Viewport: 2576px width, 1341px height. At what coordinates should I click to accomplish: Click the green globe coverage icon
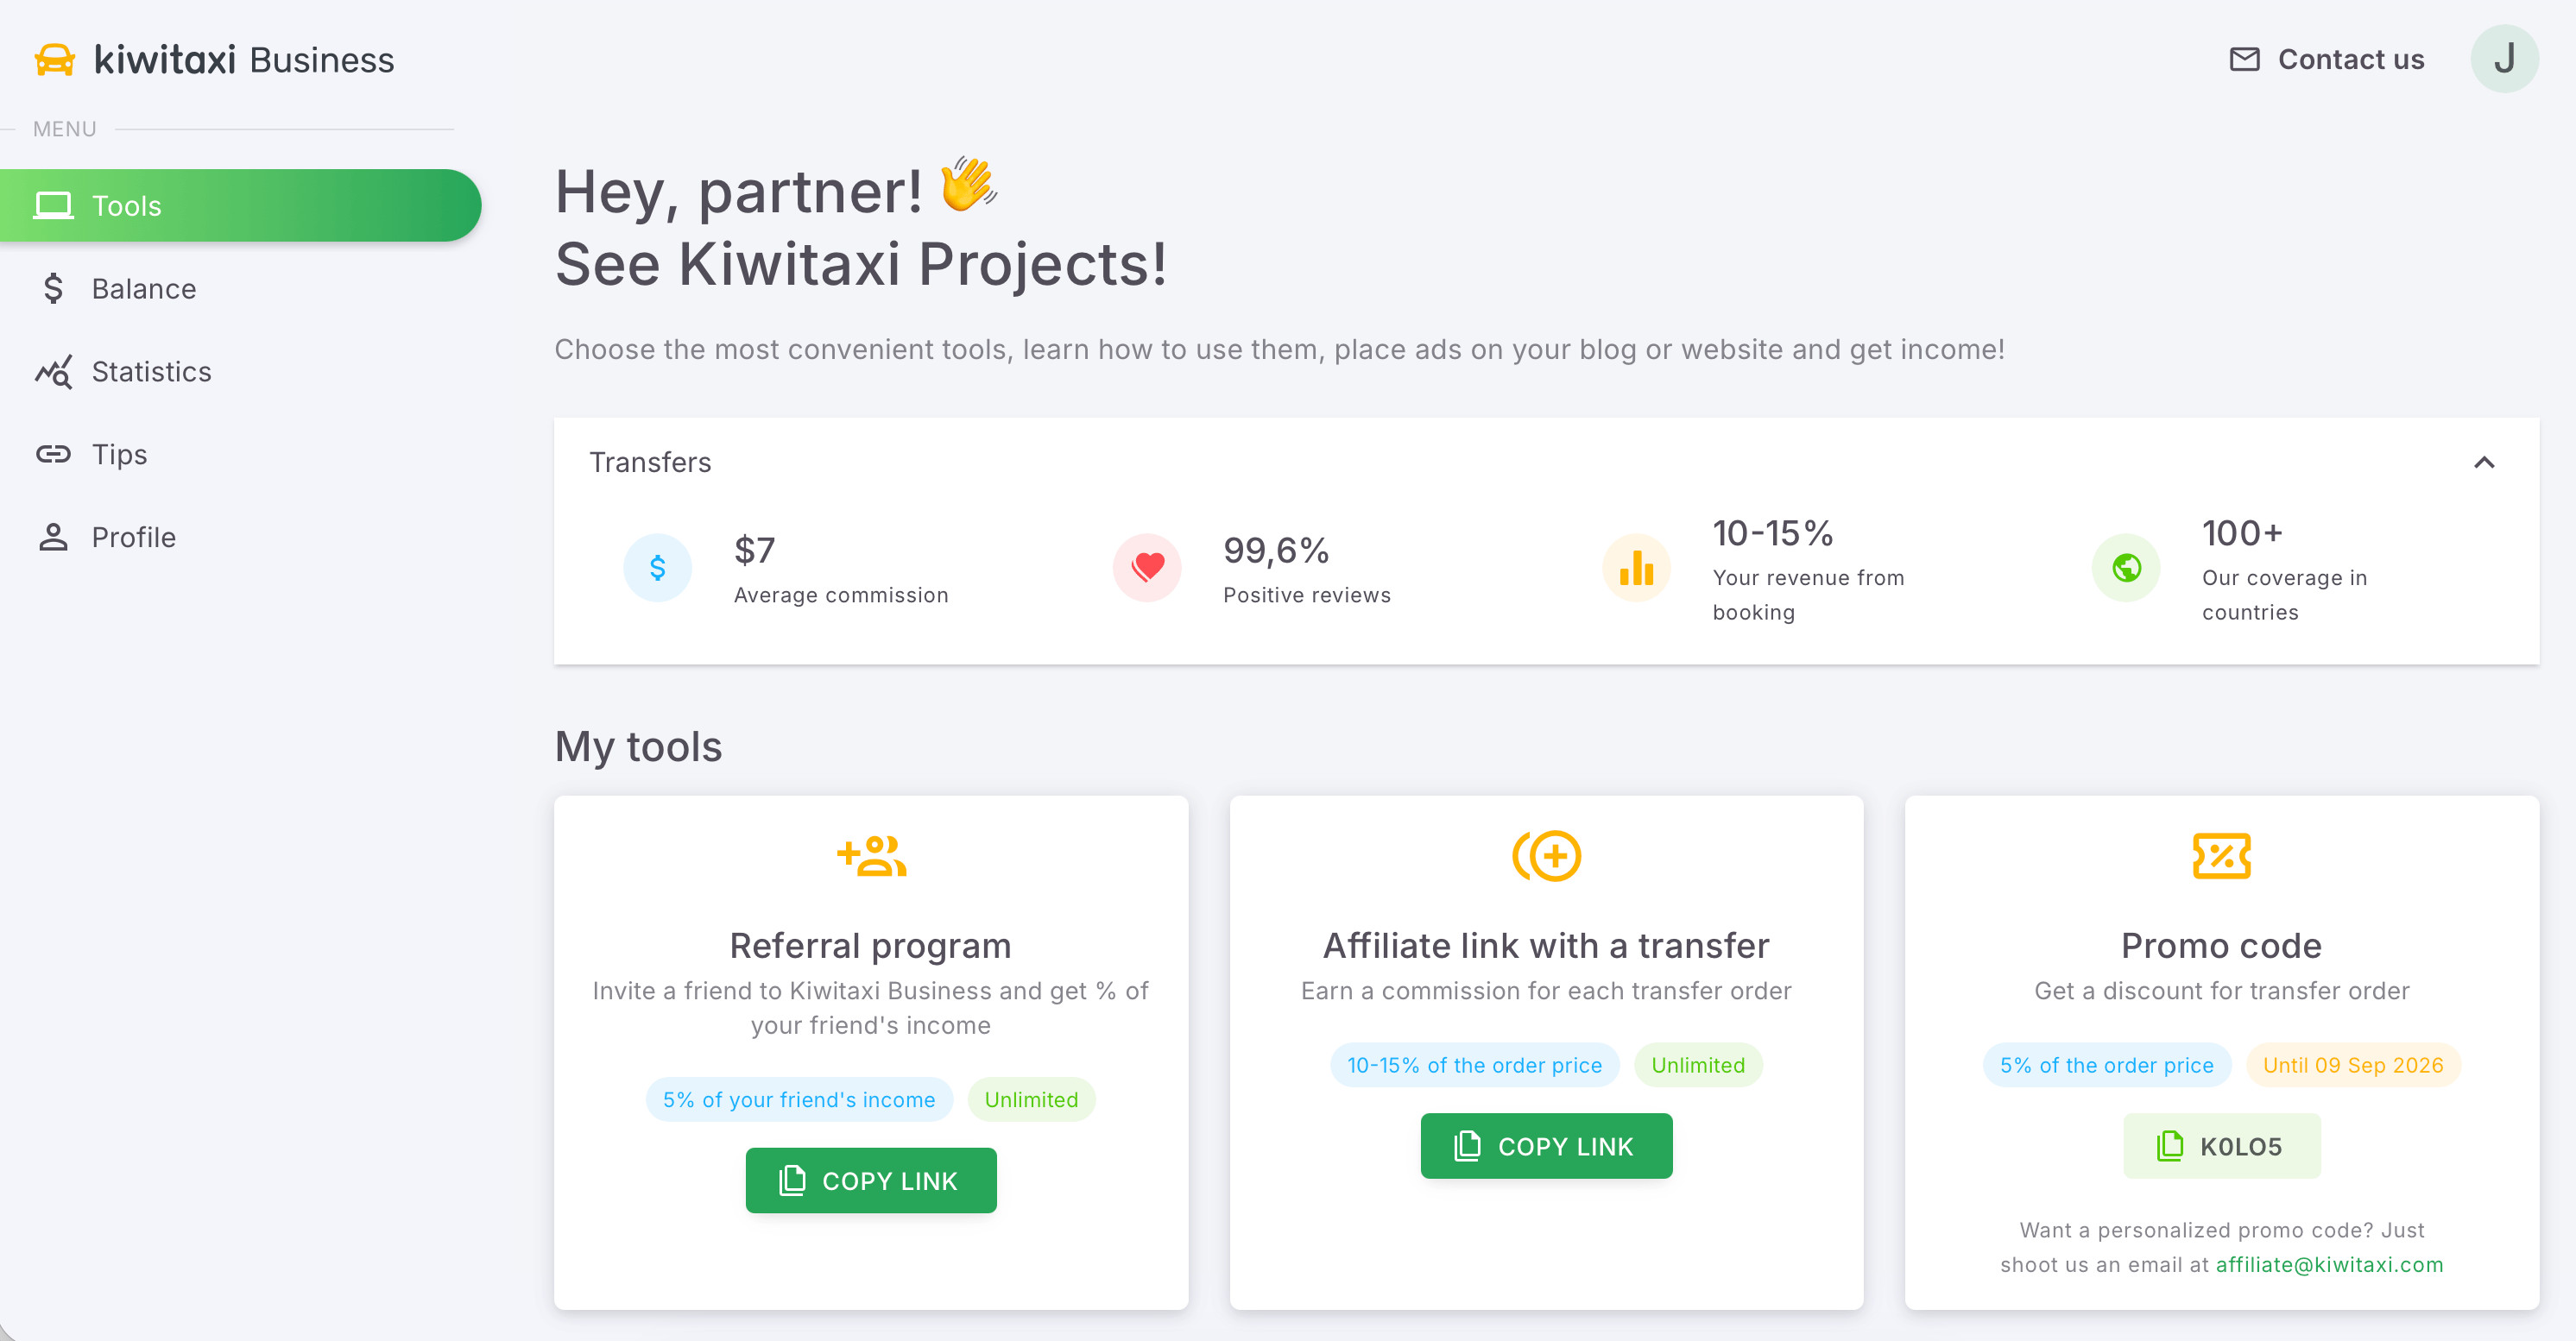(x=2126, y=568)
